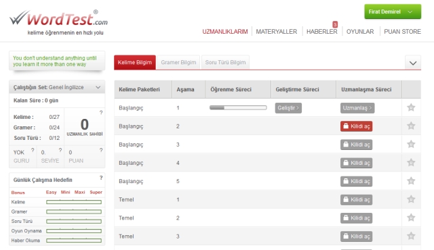Click Kilidi aç for Temel stage 3
The image size is (434, 250).
click(x=356, y=236)
